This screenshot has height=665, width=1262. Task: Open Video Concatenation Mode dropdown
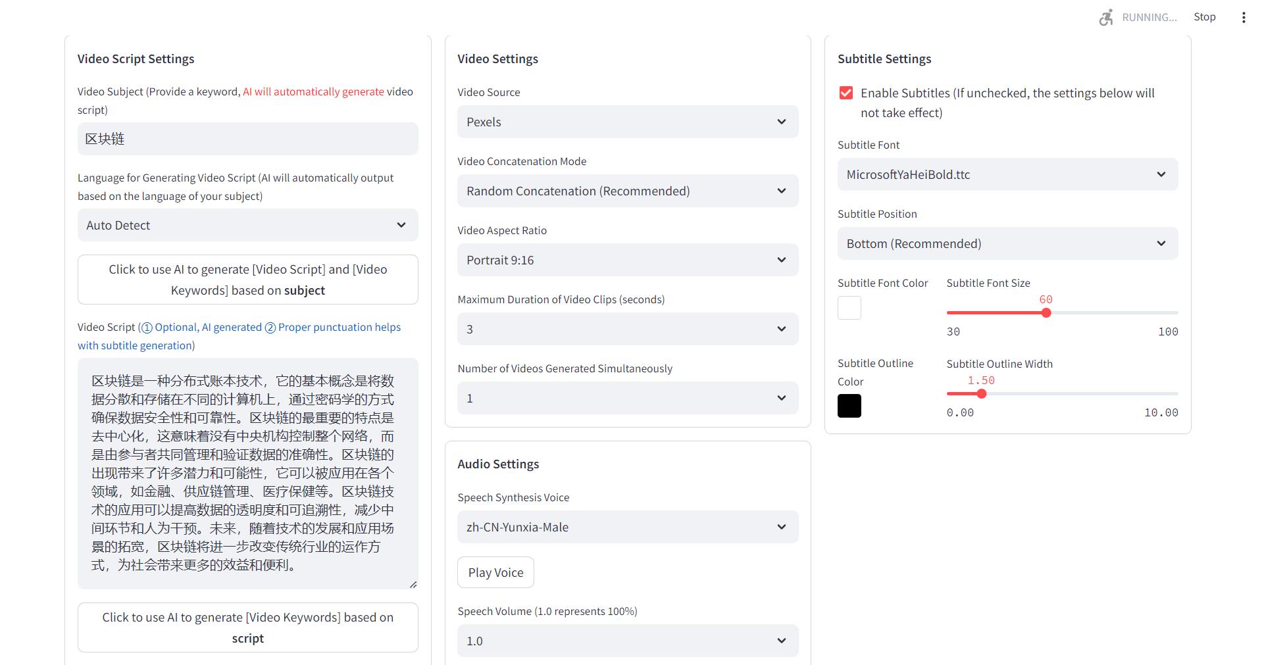(628, 191)
